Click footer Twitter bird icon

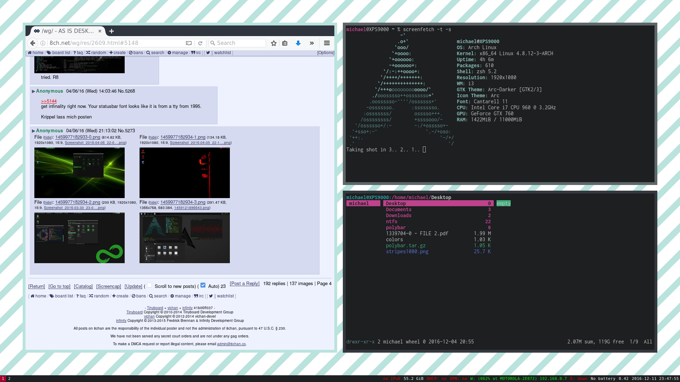(211, 296)
